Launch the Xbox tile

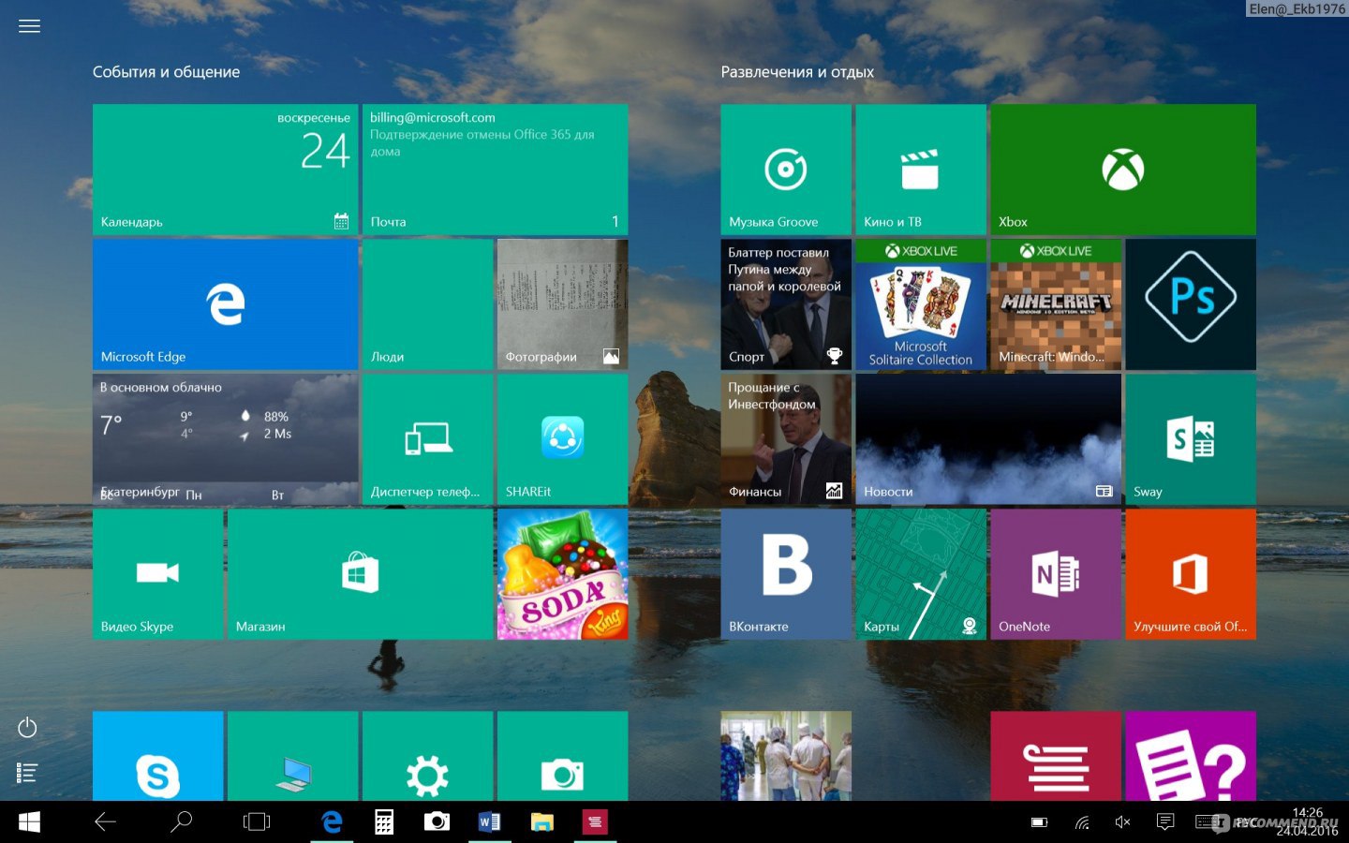click(x=1123, y=169)
